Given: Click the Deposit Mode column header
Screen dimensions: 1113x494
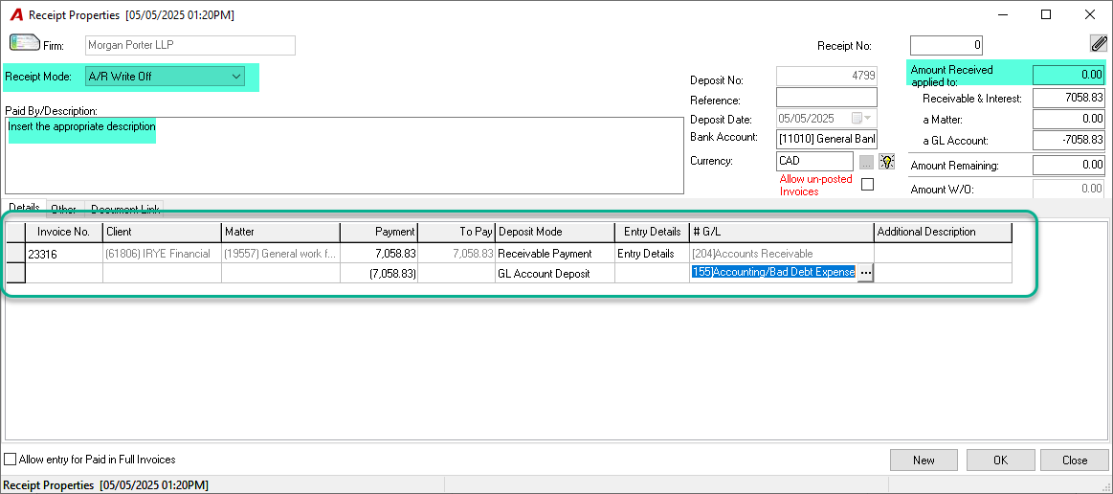Looking at the screenshot, I should (x=556, y=232).
